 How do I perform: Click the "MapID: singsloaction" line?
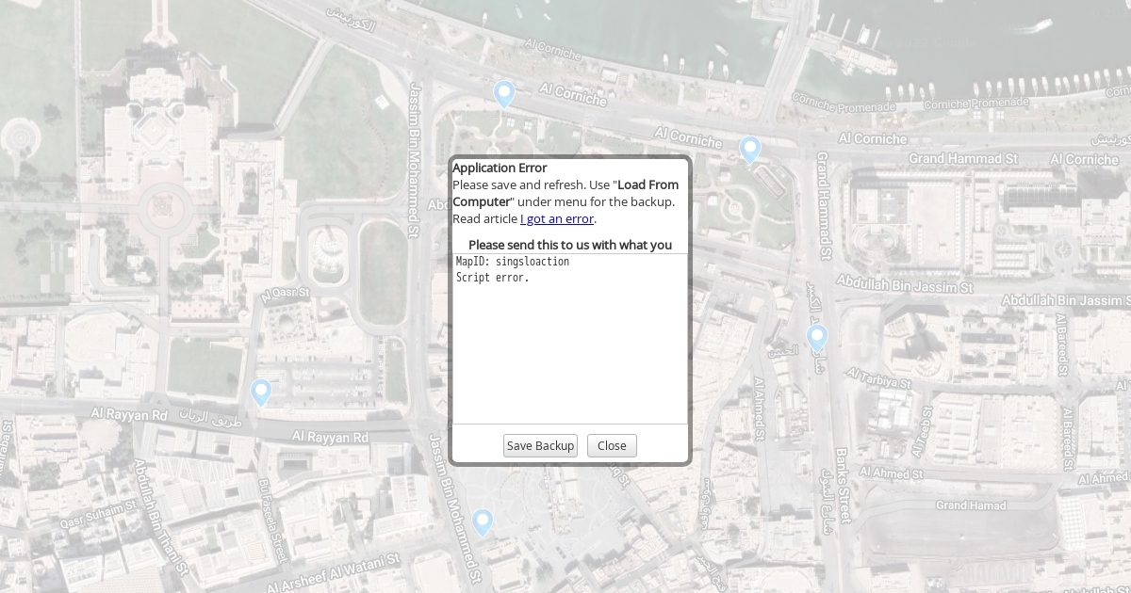click(x=513, y=262)
